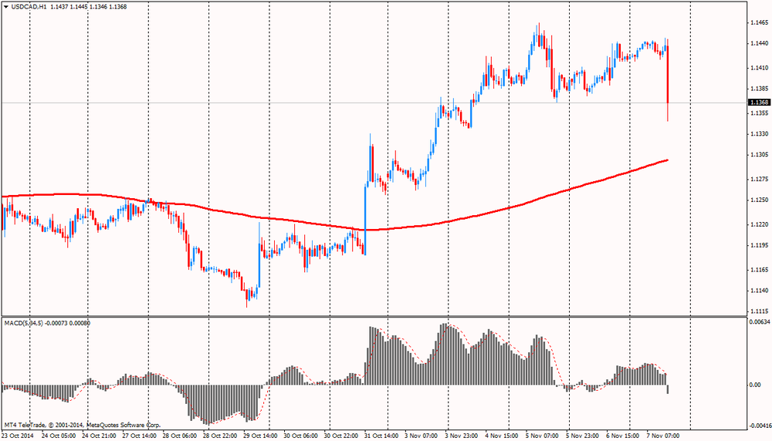This screenshot has width=772, height=441.
Task: Click the 1.1355 price axis label
Action: click(759, 113)
